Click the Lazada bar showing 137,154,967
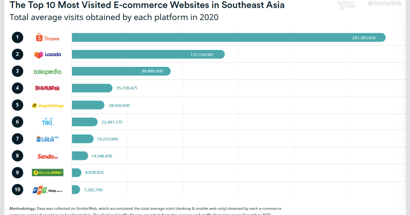Viewport: 410px width, 215px height. click(147, 54)
